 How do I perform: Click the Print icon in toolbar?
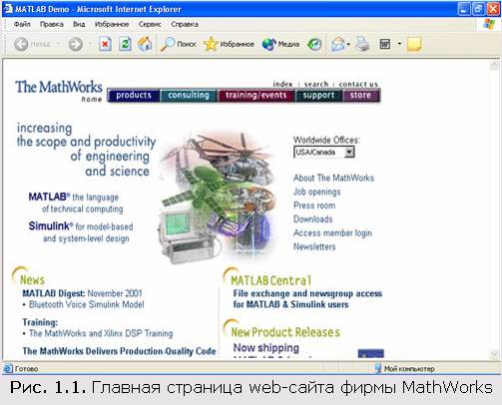(362, 44)
